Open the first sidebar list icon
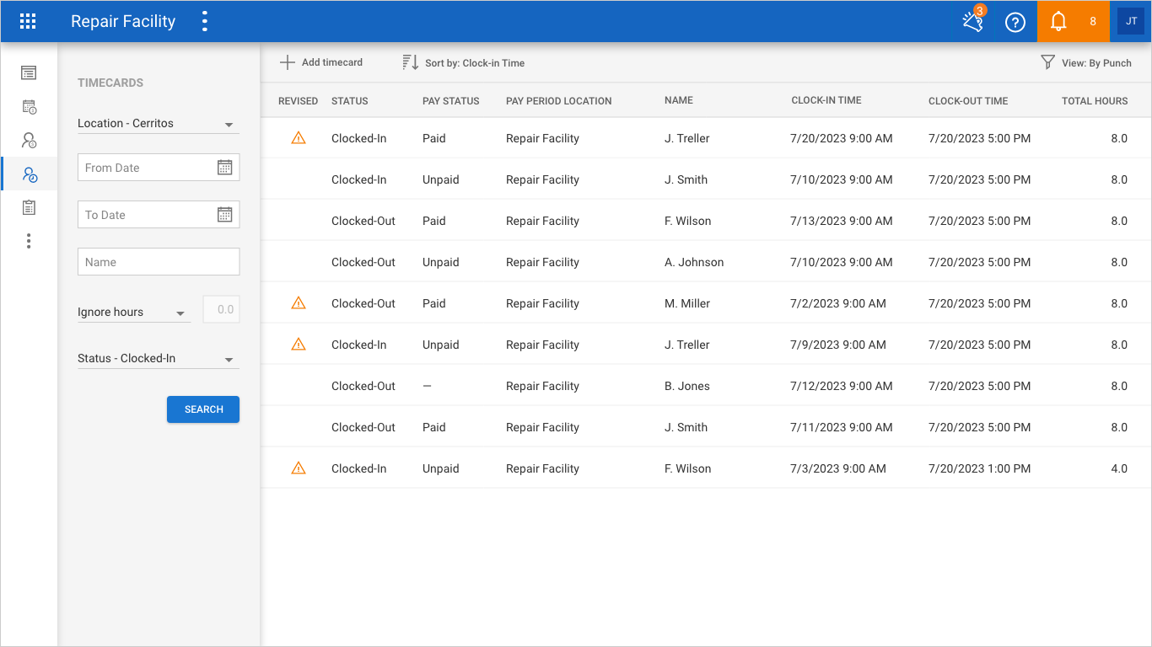1152x647 pixels. (29, 73)
